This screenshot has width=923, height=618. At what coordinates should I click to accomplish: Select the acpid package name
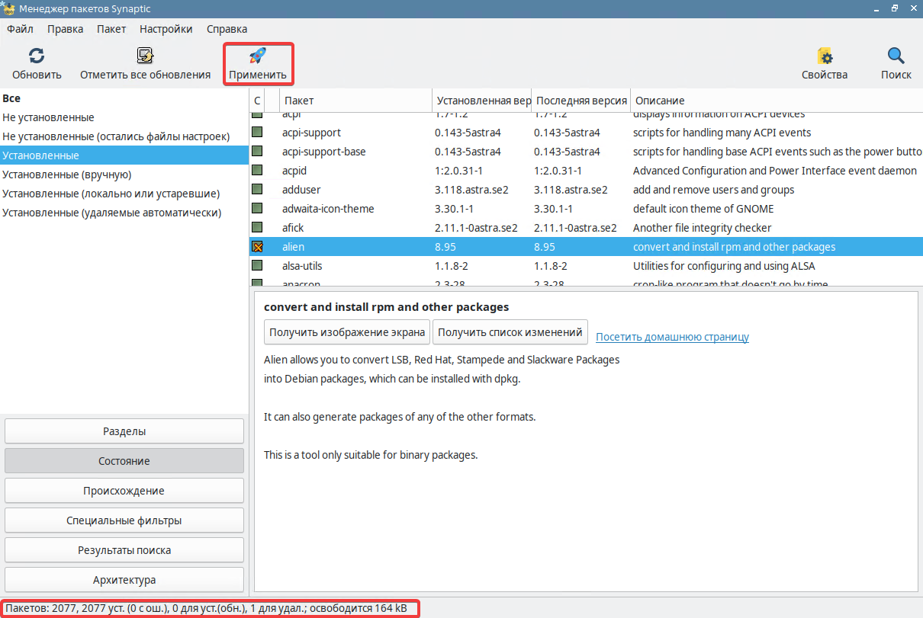[x=294, y=171]
